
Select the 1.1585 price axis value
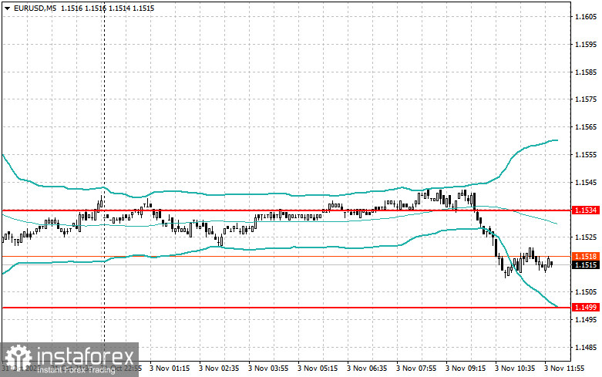pos(586,72)
